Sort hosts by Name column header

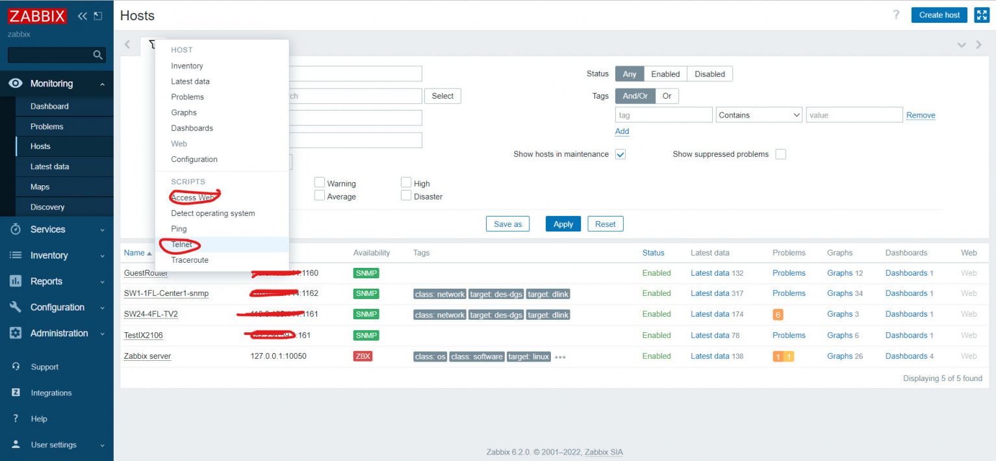tap(138, 253)
